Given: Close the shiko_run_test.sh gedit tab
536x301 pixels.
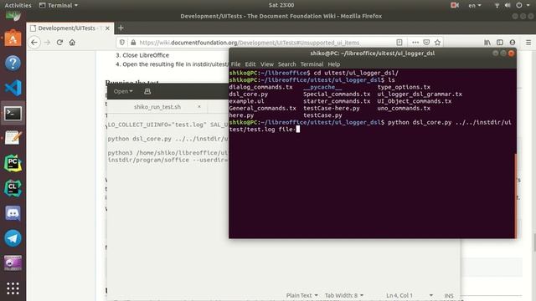Looking at the screenshot, I should point(199,107).
